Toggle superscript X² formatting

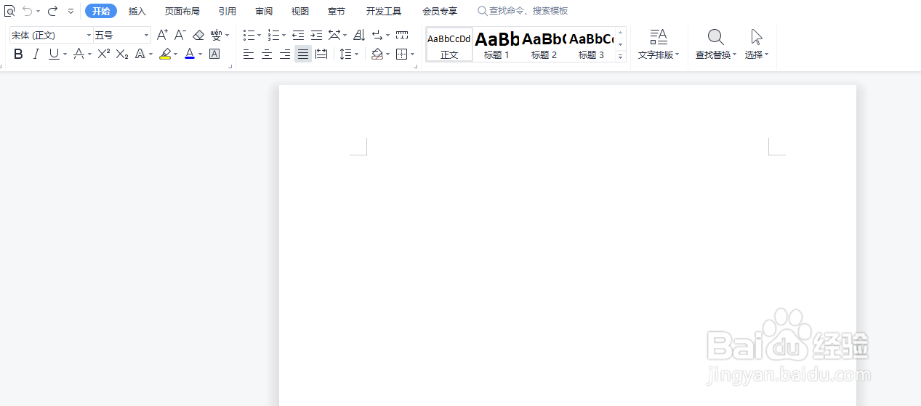104,54
